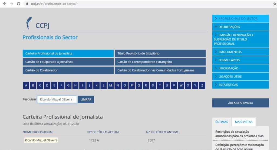Choose Cartão de Equiparado a Jornalista
This screenshot has width=277, height=150.
pyautogui.click(x=68, y=62)
